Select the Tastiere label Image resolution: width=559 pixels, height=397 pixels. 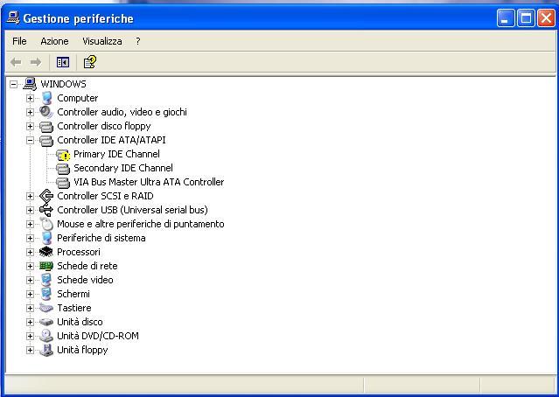tap(74, 308)
